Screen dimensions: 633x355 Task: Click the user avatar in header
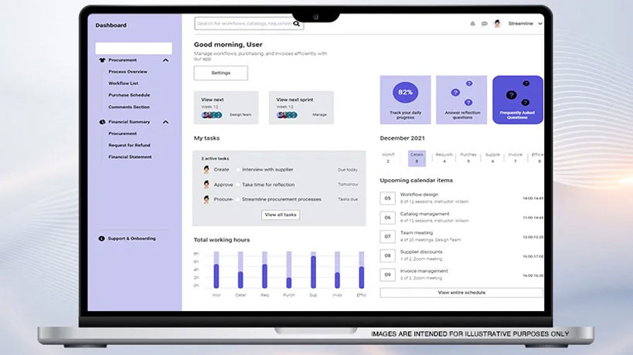click(498, 24)
